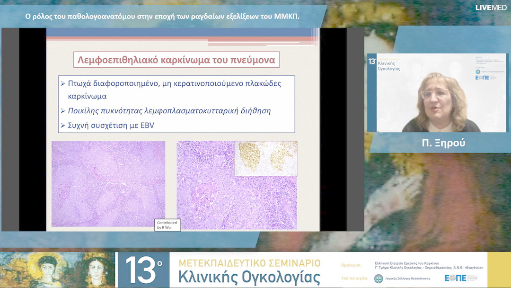The height and width of the screenshot is (288, 511).
Task: Click the large 13° emblem in bottom banner
Action: click(x=143, y=270)
